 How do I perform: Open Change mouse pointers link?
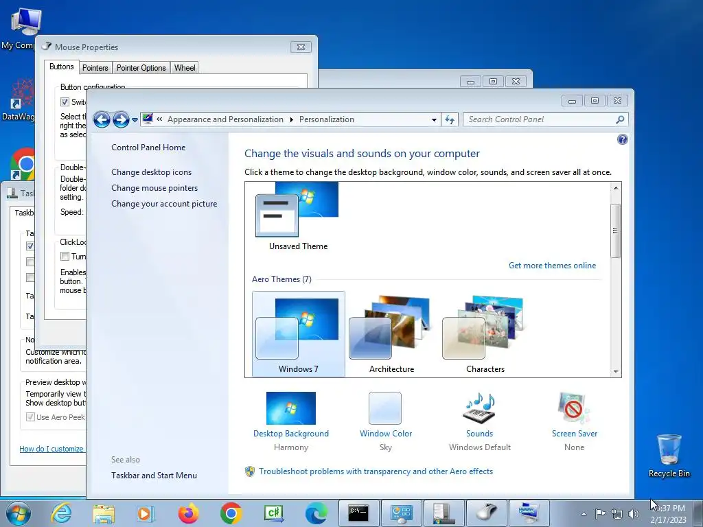[x=154, y=188]
